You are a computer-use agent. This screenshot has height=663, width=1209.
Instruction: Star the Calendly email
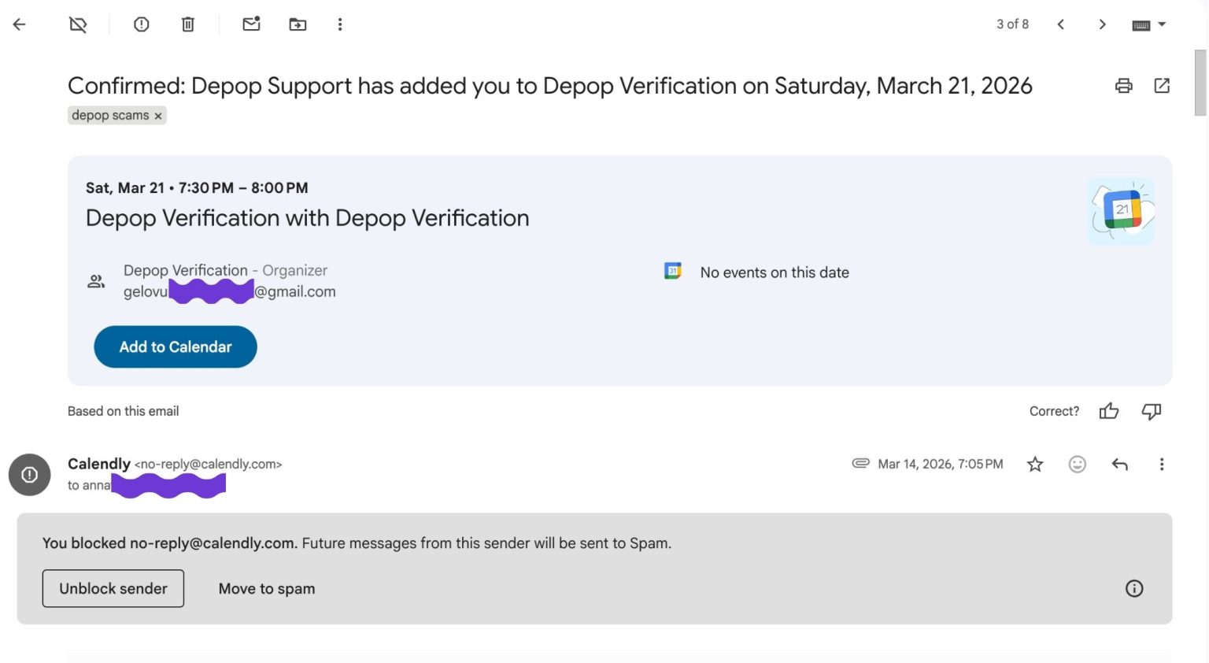point(1035,465)
